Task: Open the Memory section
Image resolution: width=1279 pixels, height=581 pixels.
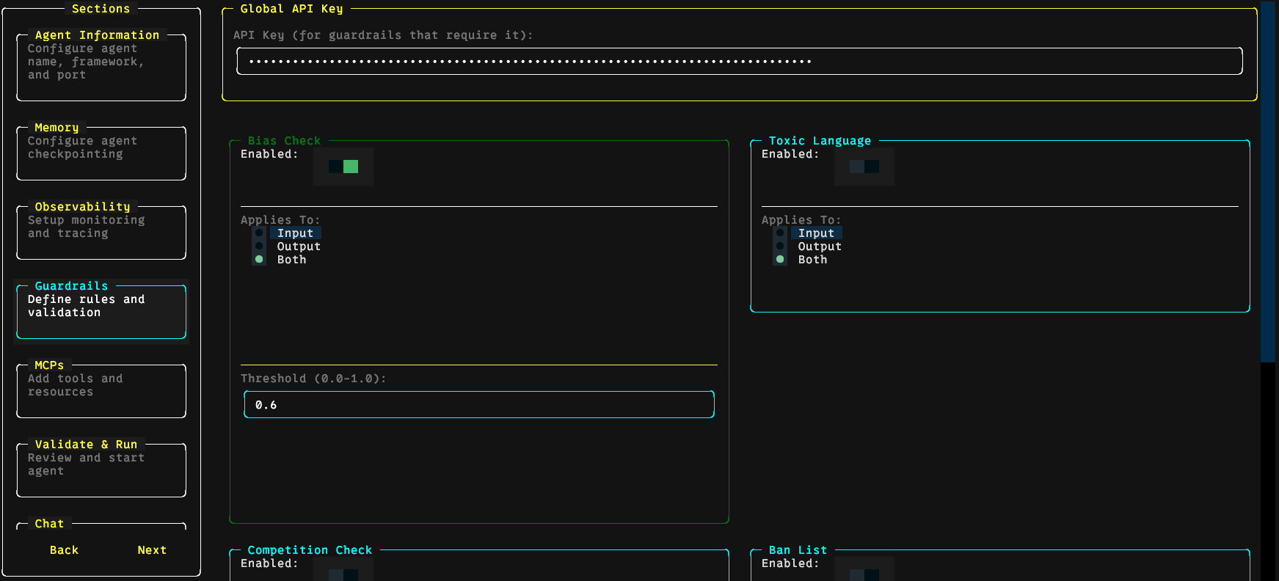Action: tap(101, 152)
